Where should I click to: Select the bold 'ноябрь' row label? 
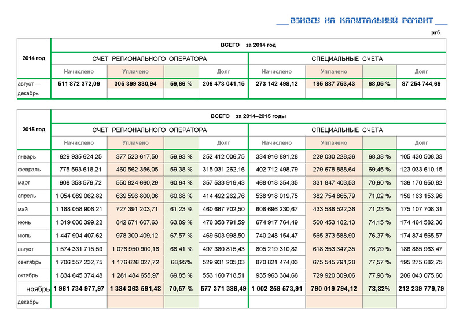pos(38,288)
